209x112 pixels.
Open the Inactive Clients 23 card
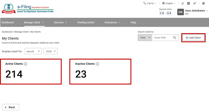[101, 71]
